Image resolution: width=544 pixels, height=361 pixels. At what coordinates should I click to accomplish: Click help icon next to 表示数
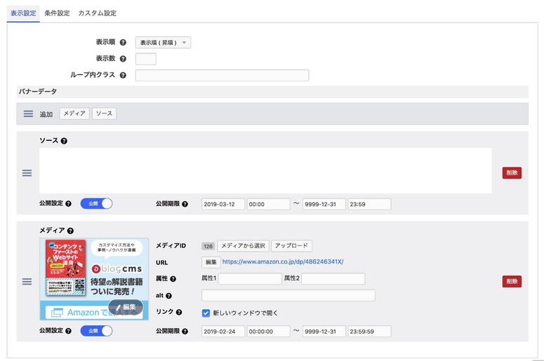point(123,59)
